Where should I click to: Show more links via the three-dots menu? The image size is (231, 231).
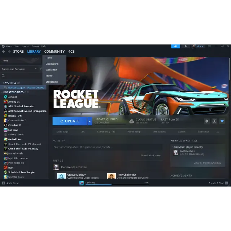pyautogui.click(x=217, y=132)
